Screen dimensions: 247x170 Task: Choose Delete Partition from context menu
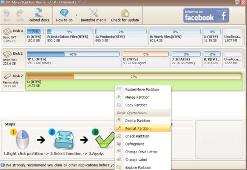tap(143, 121)
